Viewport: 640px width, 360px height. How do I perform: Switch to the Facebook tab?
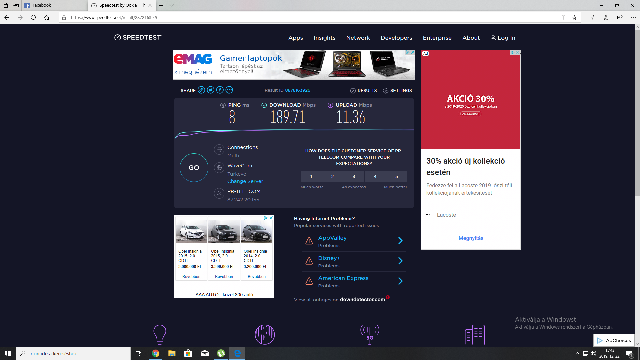pyautogui.click(x=42, y=5)
